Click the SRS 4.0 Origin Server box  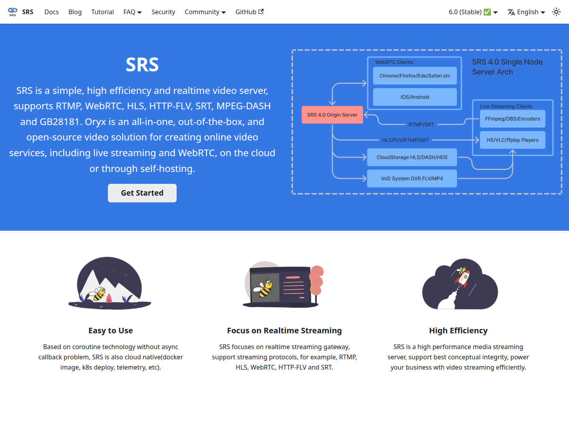332,115
